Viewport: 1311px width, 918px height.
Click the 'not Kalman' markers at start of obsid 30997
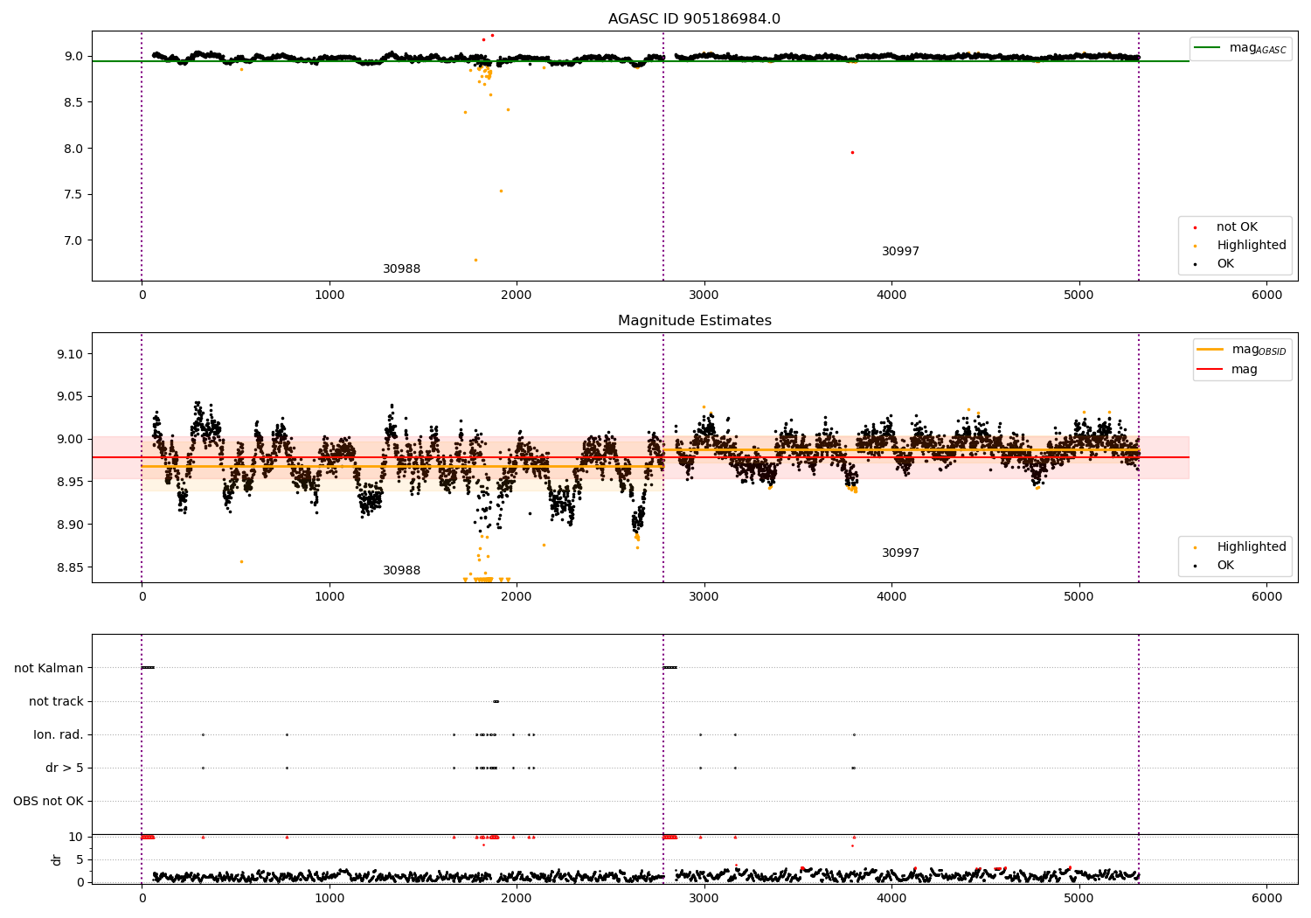coord(669,668)
